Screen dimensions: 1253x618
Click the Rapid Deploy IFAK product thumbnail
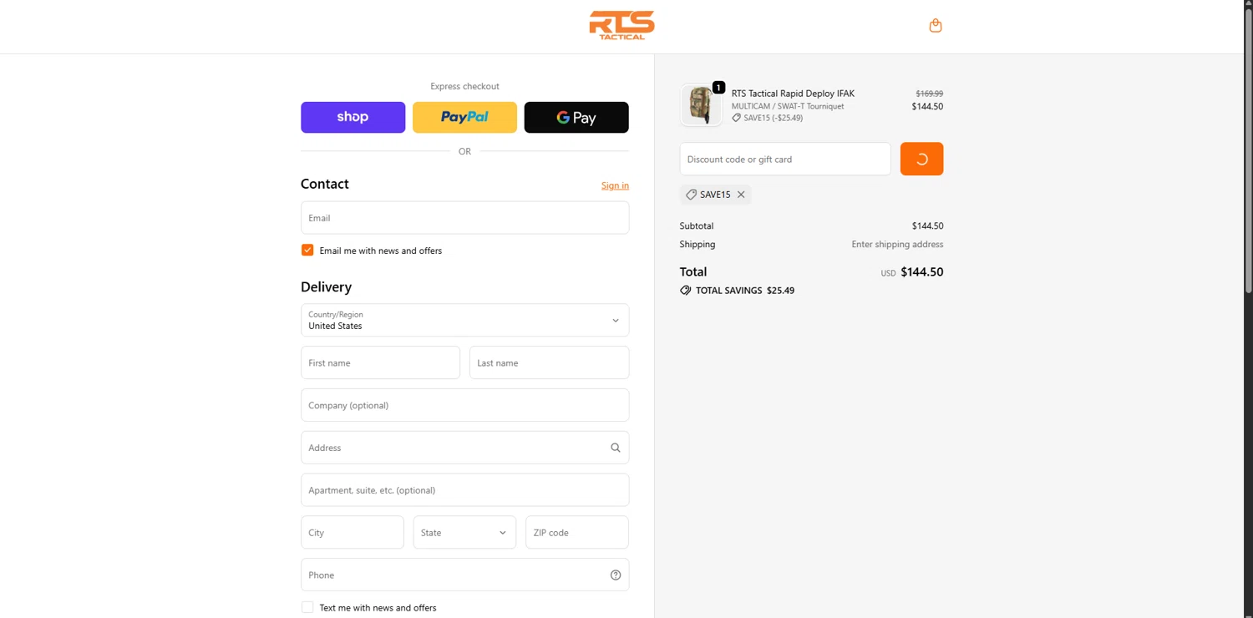[x=701, y=105]
